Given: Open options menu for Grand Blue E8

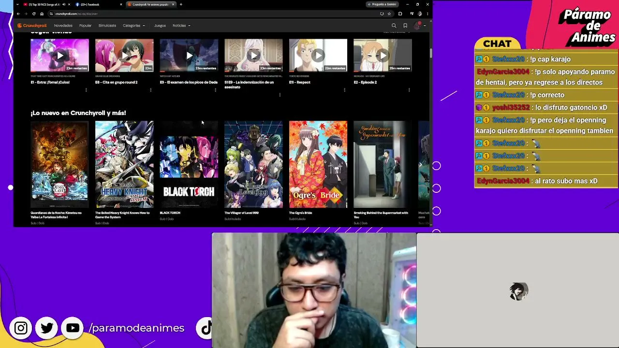Looking at the screenshot, I should (x=150, y=90).
